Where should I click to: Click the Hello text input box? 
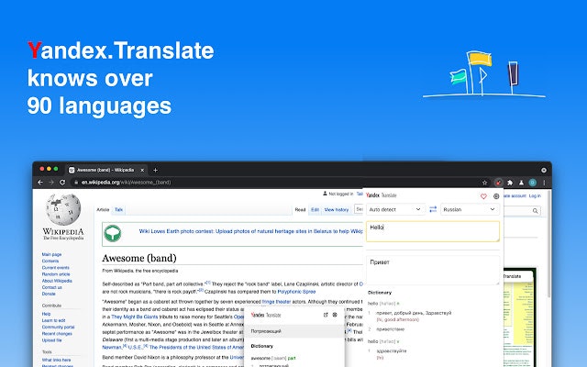pos(433,231)
